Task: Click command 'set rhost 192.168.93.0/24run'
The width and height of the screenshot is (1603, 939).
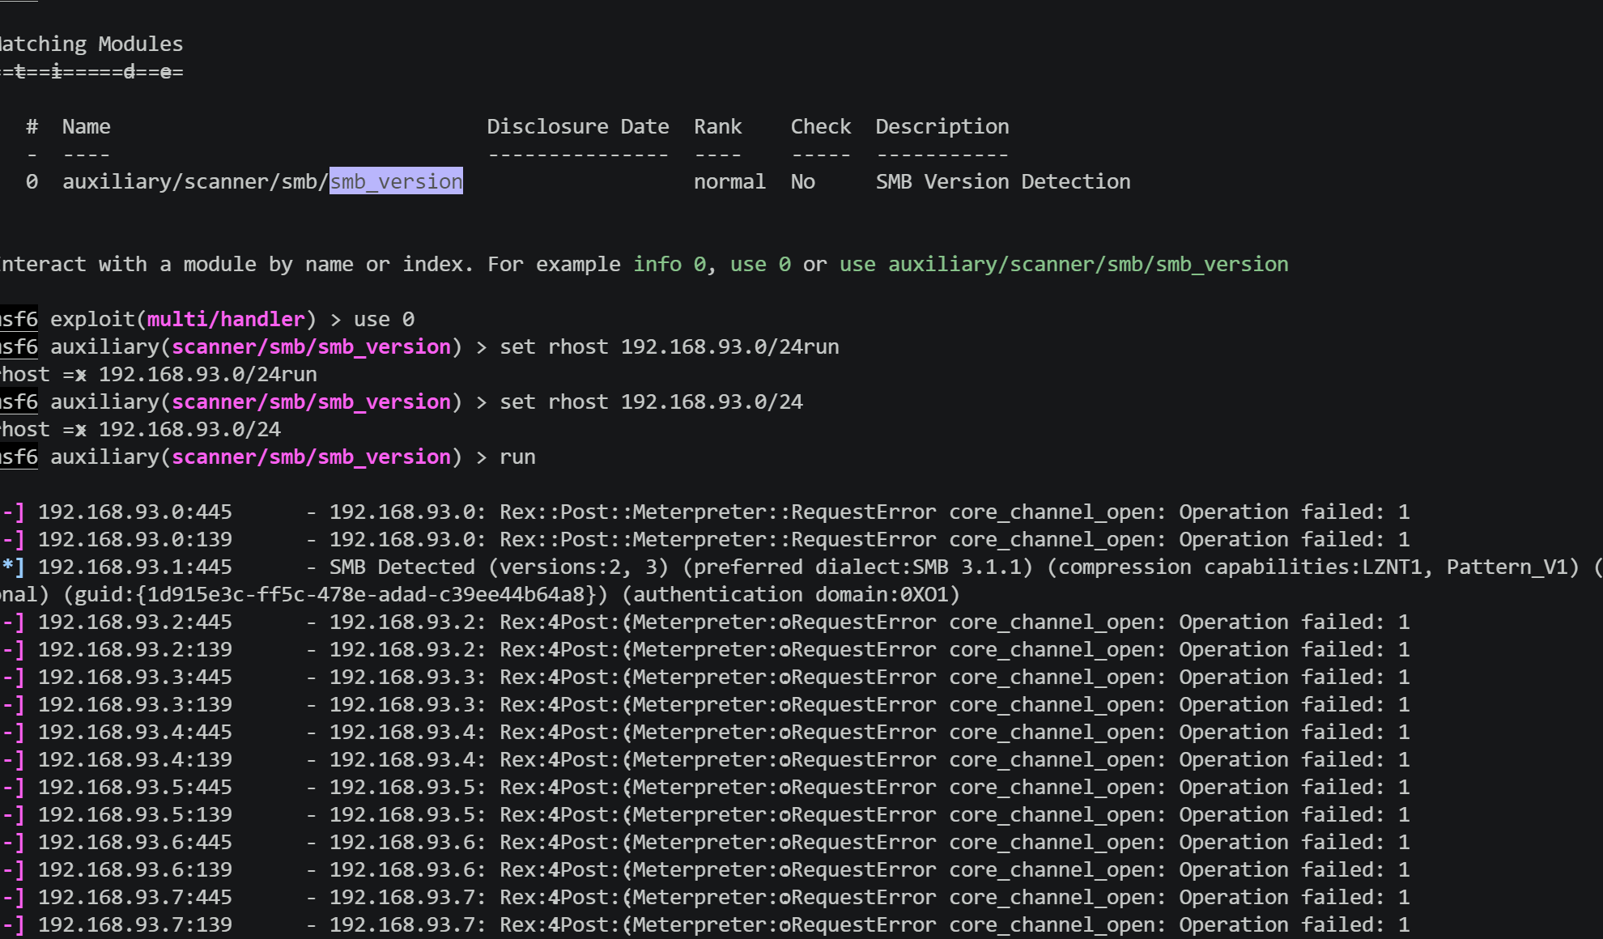Action: click(670, 346)
